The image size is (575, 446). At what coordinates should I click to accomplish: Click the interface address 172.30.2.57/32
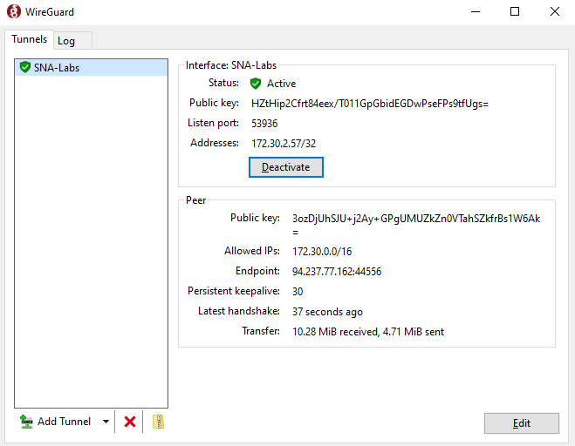coord(283,143)
